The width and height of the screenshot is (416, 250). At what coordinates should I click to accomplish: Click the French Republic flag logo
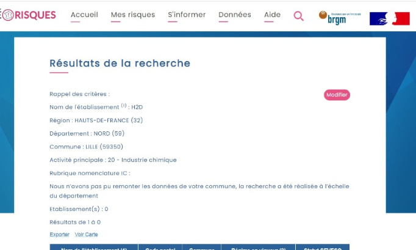(x=390, y=18)
